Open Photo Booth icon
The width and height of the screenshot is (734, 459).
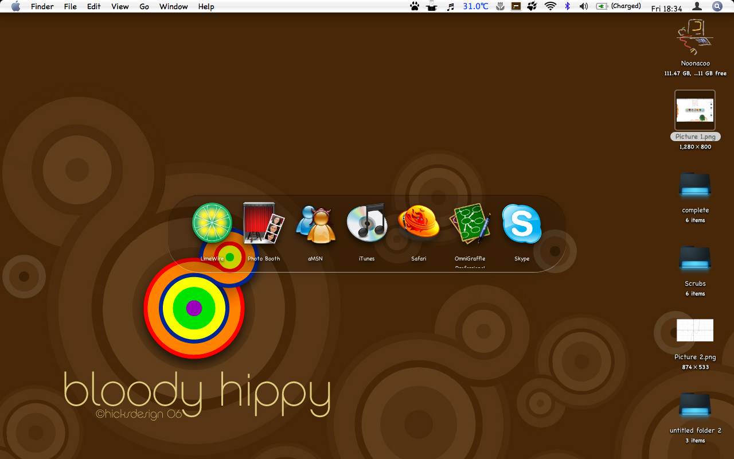264,223
